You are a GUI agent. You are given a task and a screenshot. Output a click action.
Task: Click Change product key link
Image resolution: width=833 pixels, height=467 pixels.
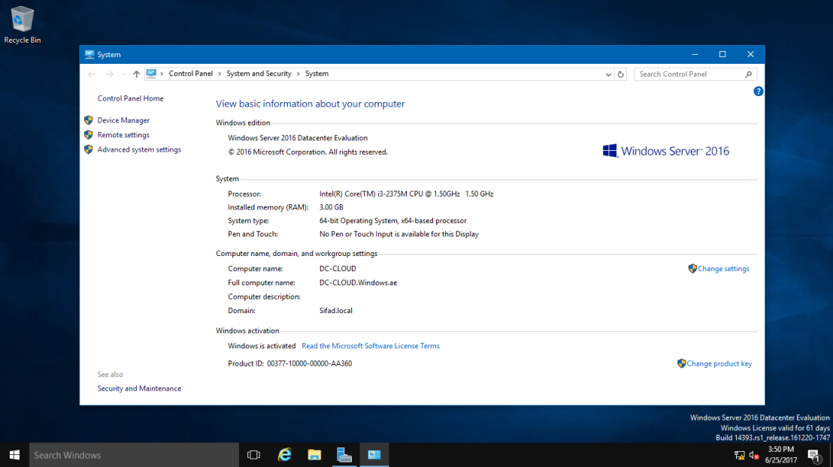[719, 363]
